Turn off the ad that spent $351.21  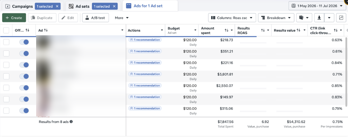pos(24,53)
